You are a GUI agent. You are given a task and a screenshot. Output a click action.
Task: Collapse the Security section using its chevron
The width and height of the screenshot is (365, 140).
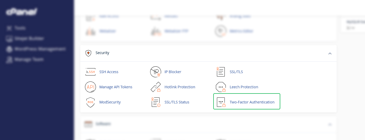(330, 53)
